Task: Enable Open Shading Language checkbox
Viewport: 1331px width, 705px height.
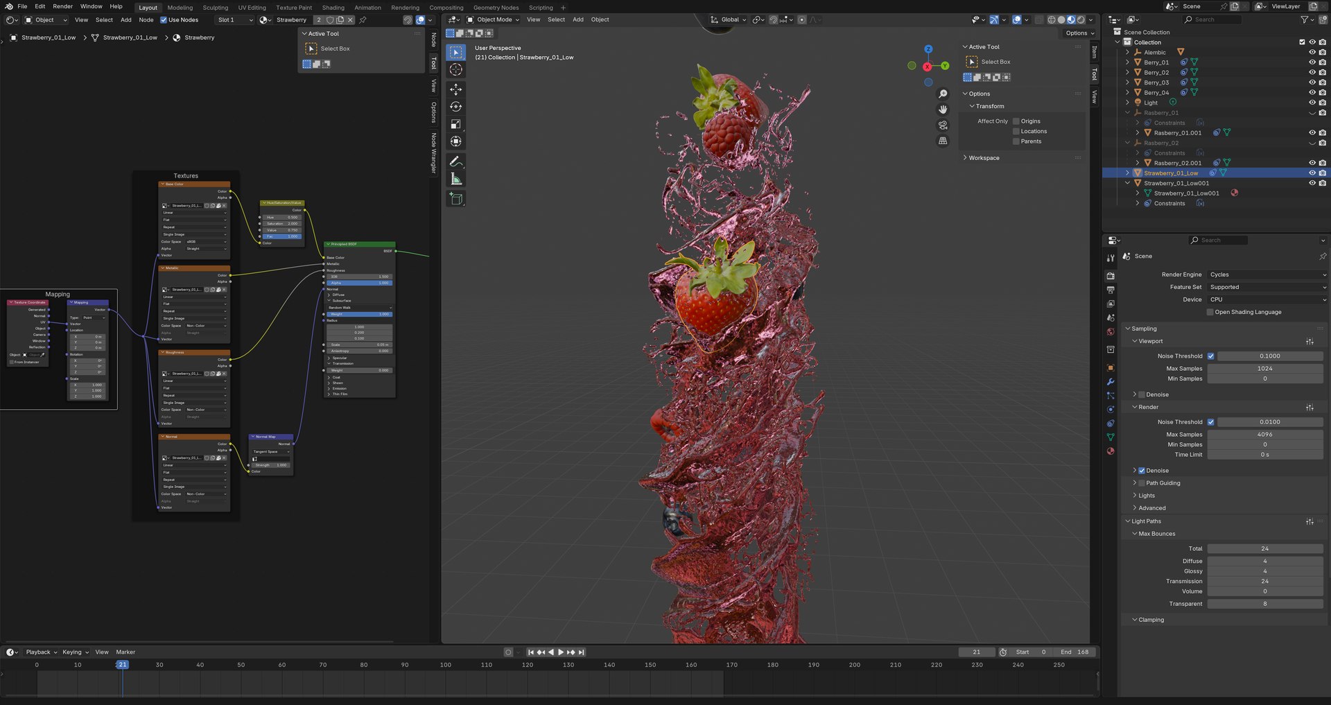Action: (1210, 313)
